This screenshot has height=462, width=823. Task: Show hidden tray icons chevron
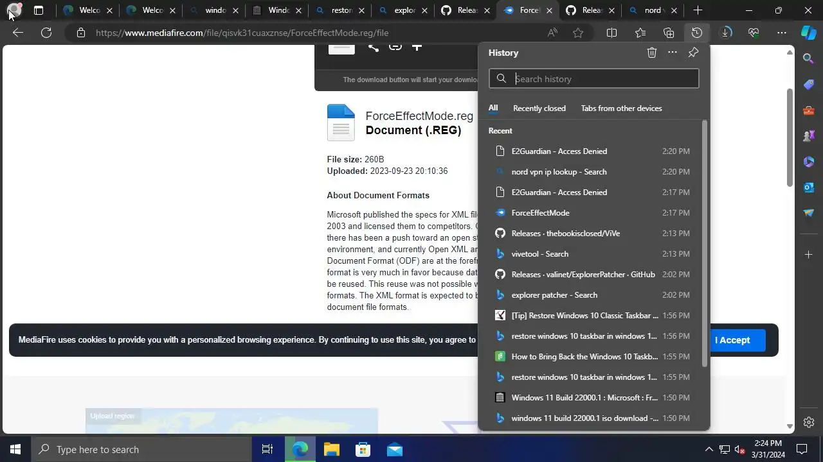(709, 449)
